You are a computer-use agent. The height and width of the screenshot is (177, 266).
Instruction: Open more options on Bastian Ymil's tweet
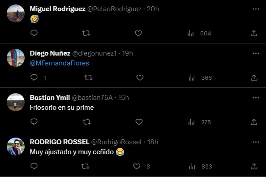(x=256, y=98)
